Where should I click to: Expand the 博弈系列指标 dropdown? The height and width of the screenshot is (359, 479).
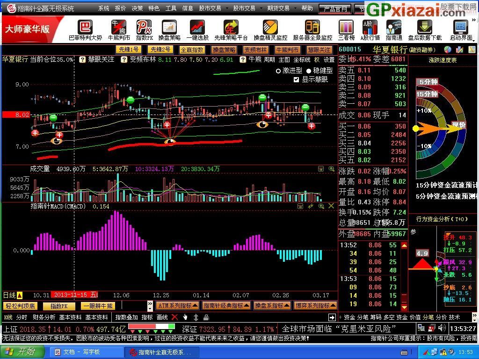pos(316,305)
